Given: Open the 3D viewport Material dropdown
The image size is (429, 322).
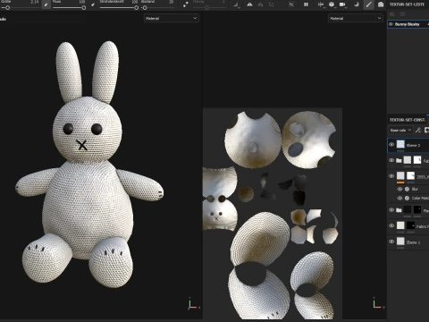Looking at the screenshot, I should pyautogui.click(x=172, y=18).
